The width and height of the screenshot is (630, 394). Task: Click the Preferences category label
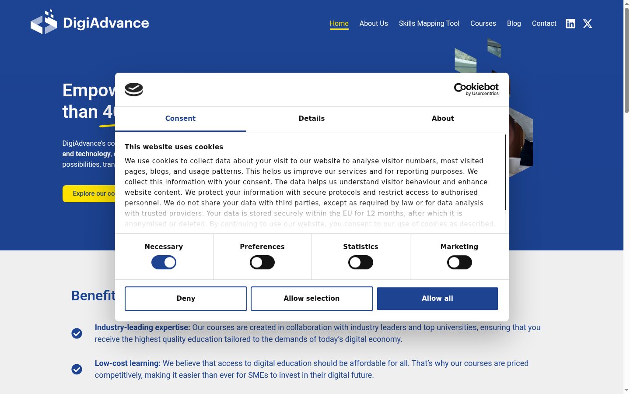pyautogui.click(x=262, y=247)
